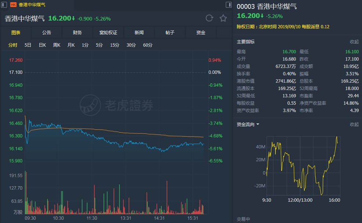The width and height of the screenshot is (362, 223).
Task: Click the 香港中华煤气 tab title
Action: 32,5
